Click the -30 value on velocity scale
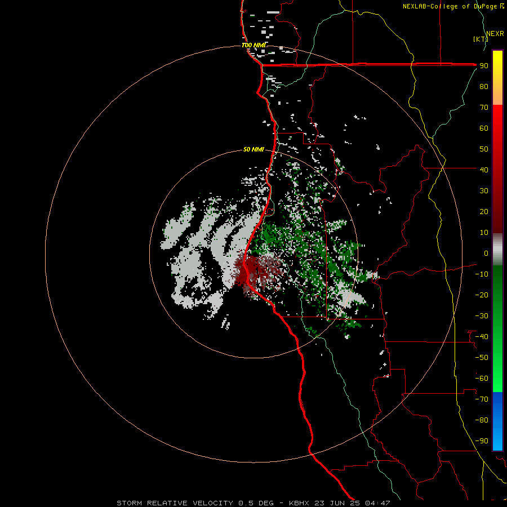The image size is (507, 507). point(482,316)
